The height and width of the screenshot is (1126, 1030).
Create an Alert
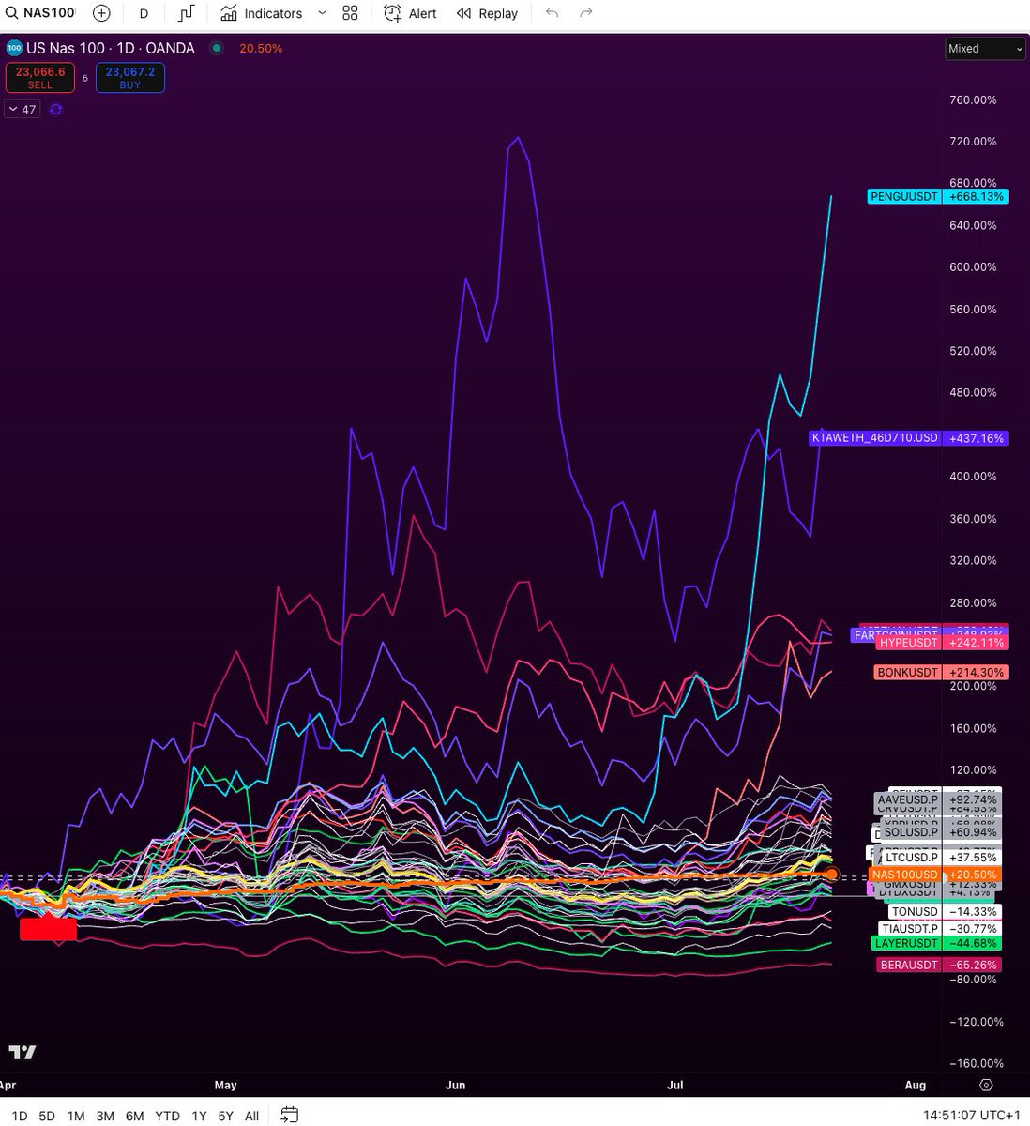(411, 13)
